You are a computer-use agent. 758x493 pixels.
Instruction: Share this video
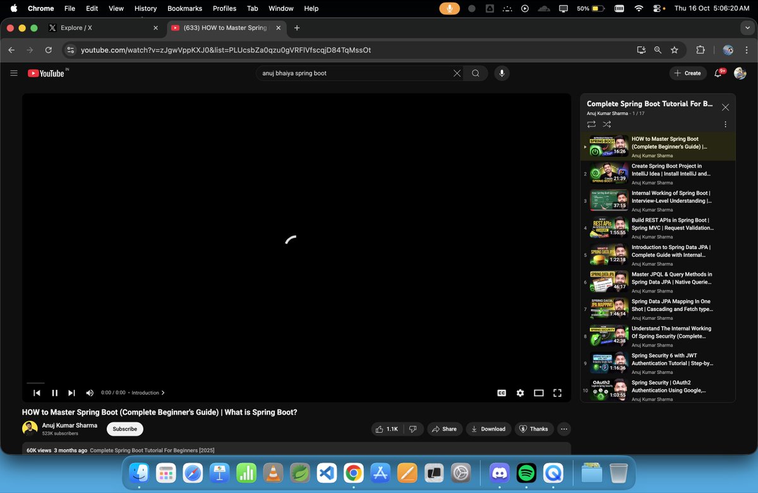click(444, 429)
